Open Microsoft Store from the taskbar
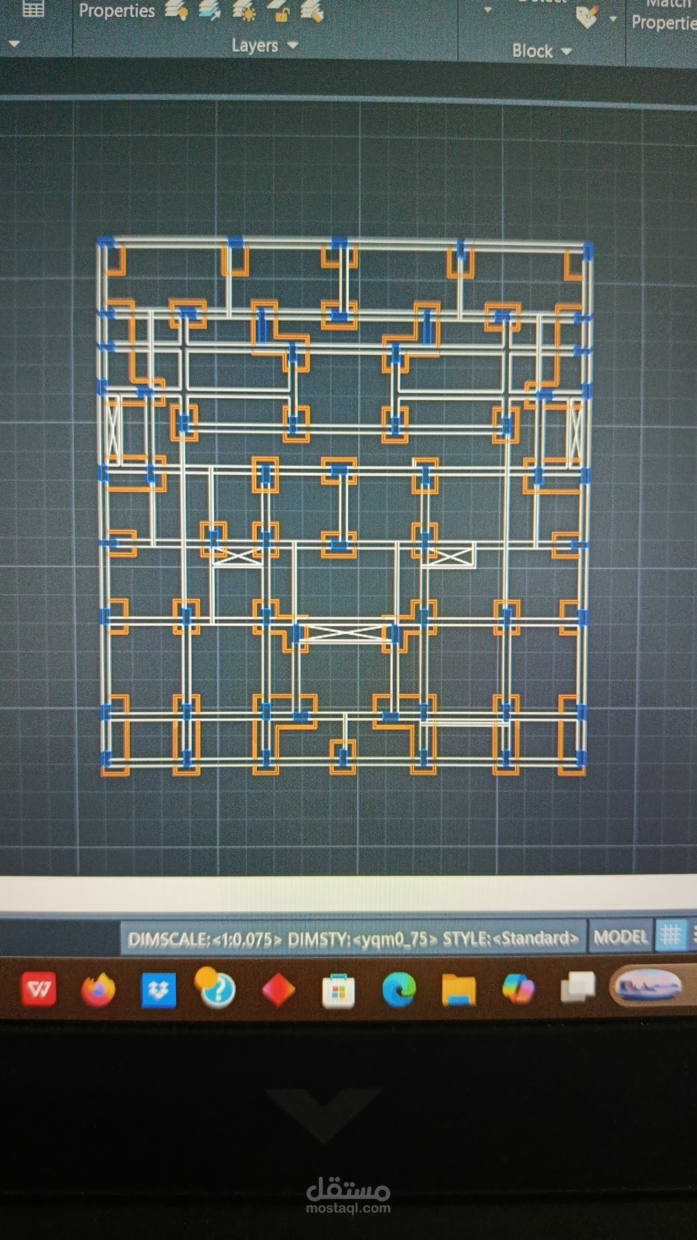This screenshot has height=1240, width=697. tap(338, 990)
